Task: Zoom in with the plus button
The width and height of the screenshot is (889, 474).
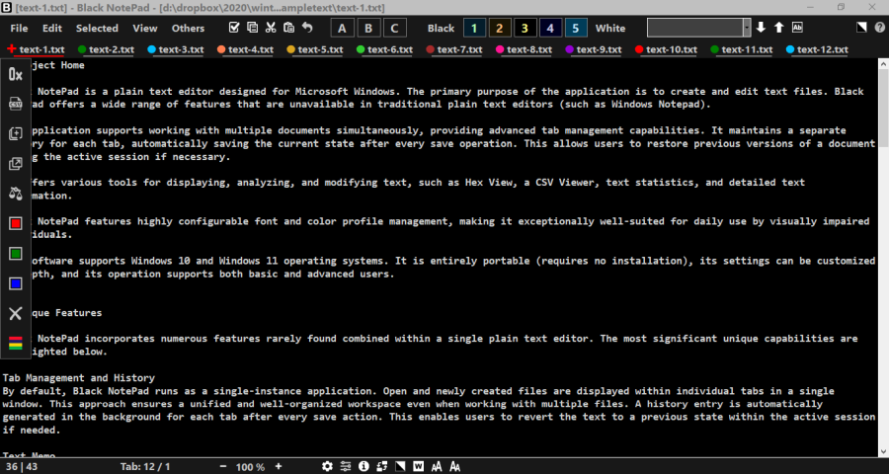Action: (x=279, y=467)
